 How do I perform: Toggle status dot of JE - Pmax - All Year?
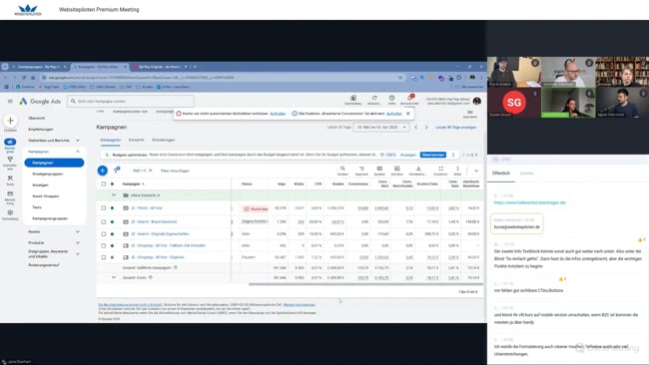pyautogui.click(x=112, y=208)
